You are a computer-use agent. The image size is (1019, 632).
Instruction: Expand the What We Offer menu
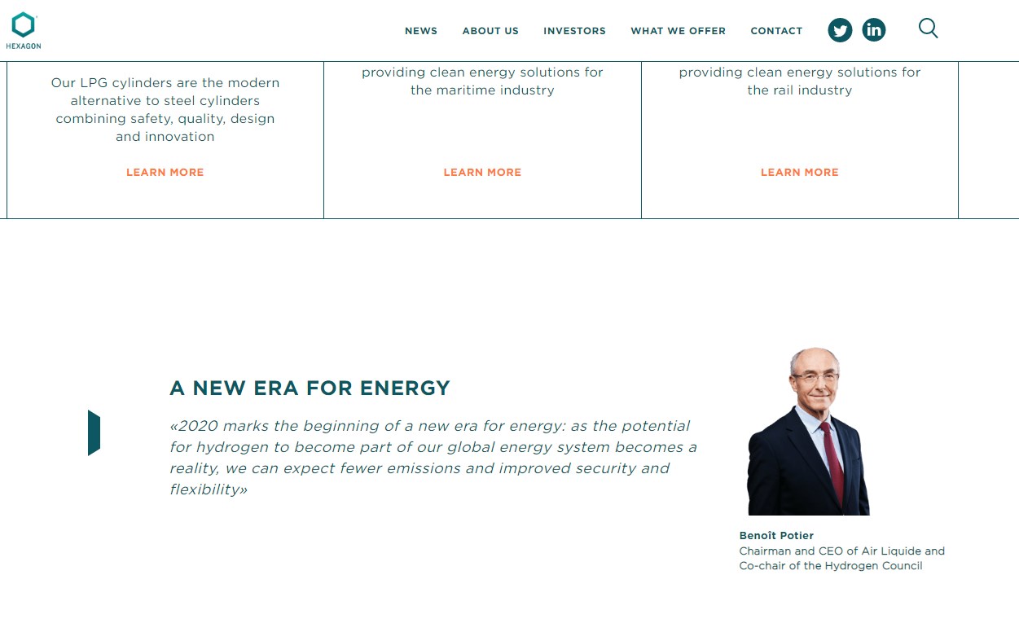678,31
